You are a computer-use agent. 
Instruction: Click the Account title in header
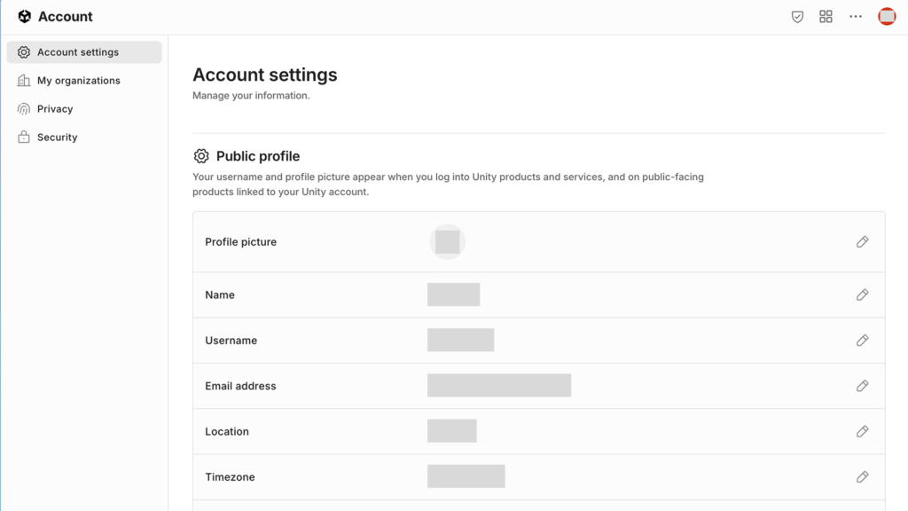coord(66,17)
